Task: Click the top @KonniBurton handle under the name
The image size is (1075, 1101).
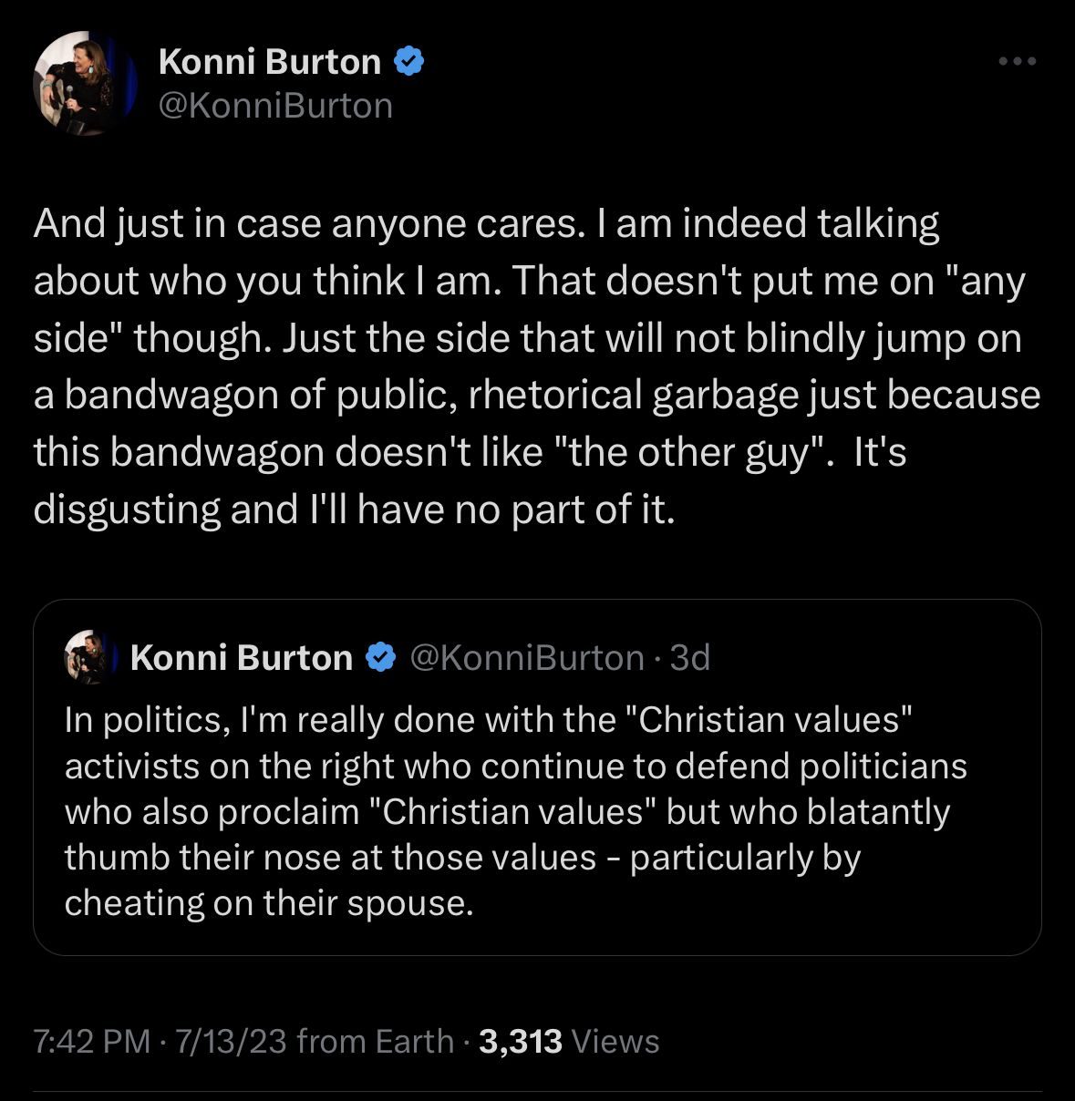Action: [x=275, y=106]
